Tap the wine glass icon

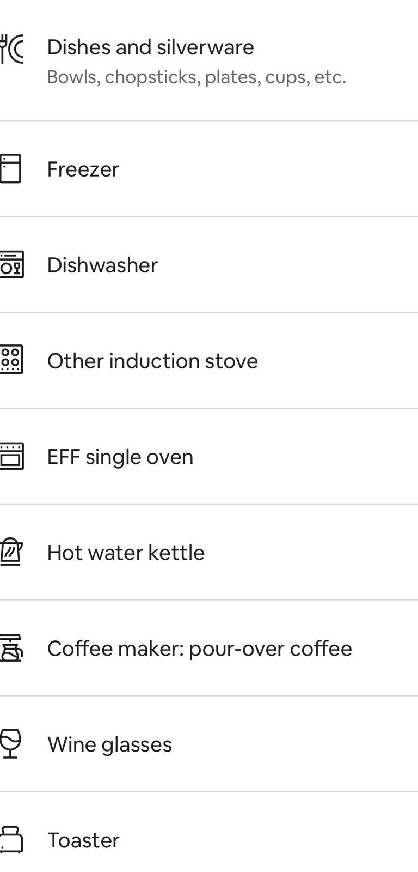click(11, 743)
